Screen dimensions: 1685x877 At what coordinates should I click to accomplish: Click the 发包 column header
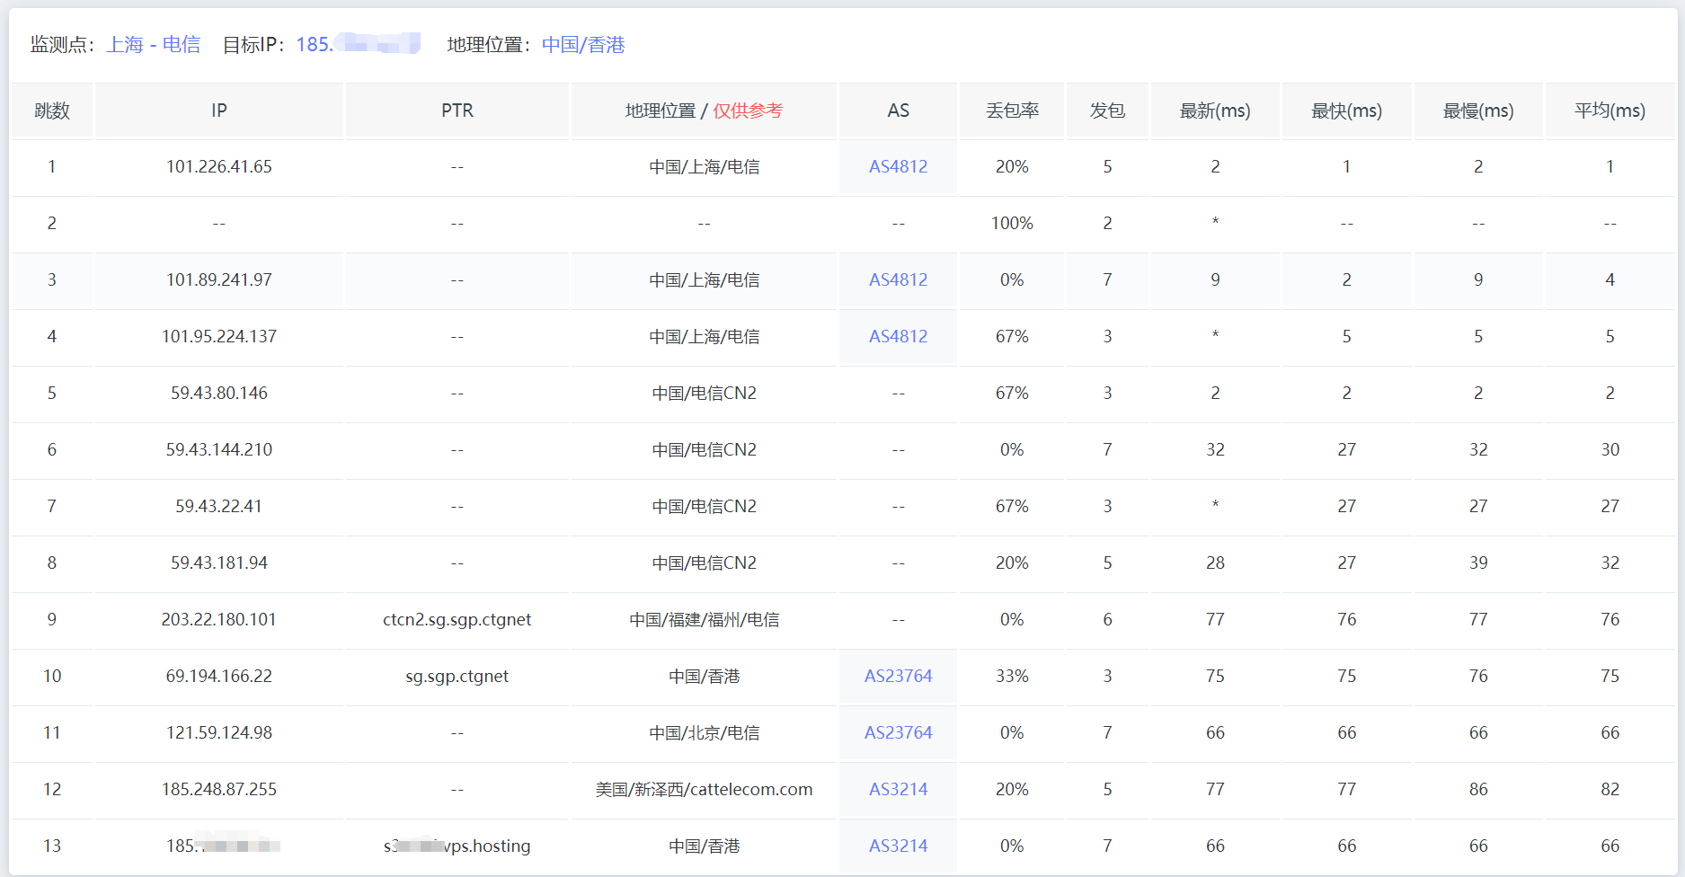(1107, 111)
